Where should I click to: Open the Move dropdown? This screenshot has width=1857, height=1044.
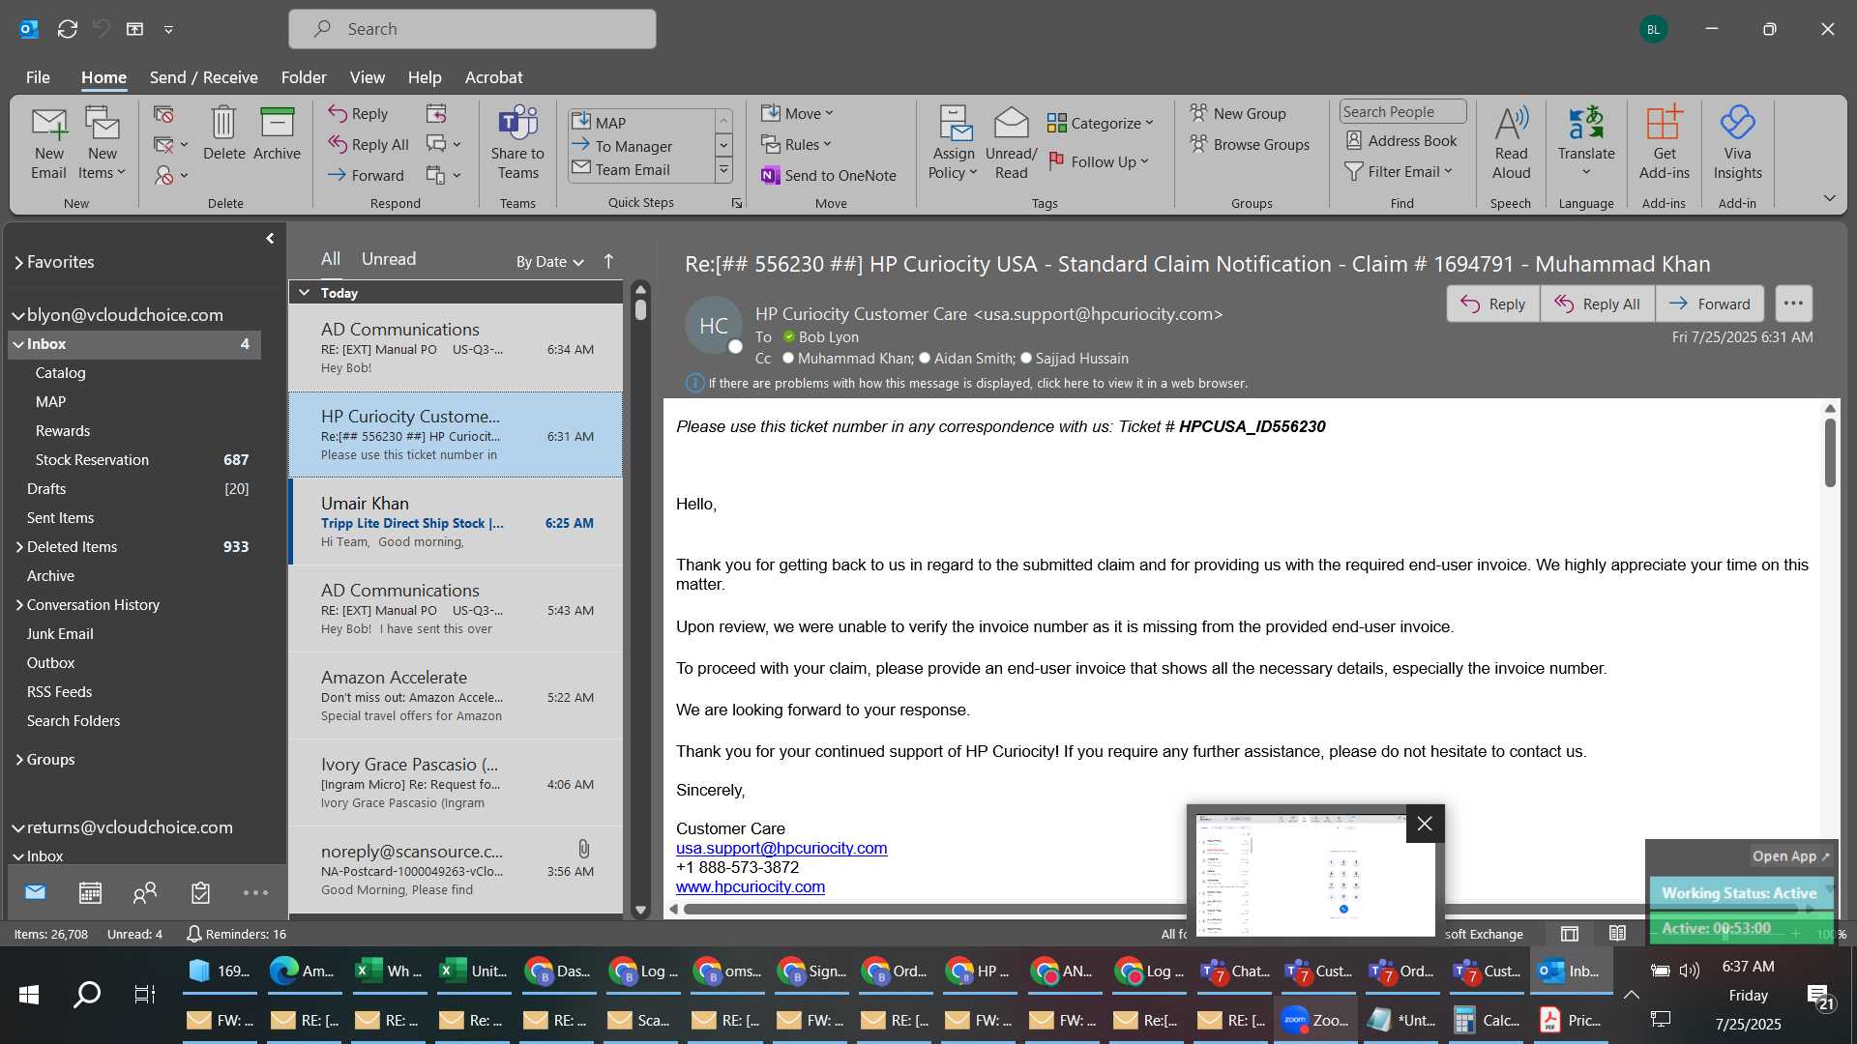point(797,113)
